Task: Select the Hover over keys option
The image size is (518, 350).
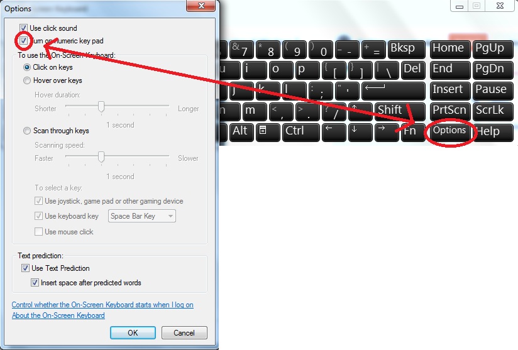Action: pos(27,80)
